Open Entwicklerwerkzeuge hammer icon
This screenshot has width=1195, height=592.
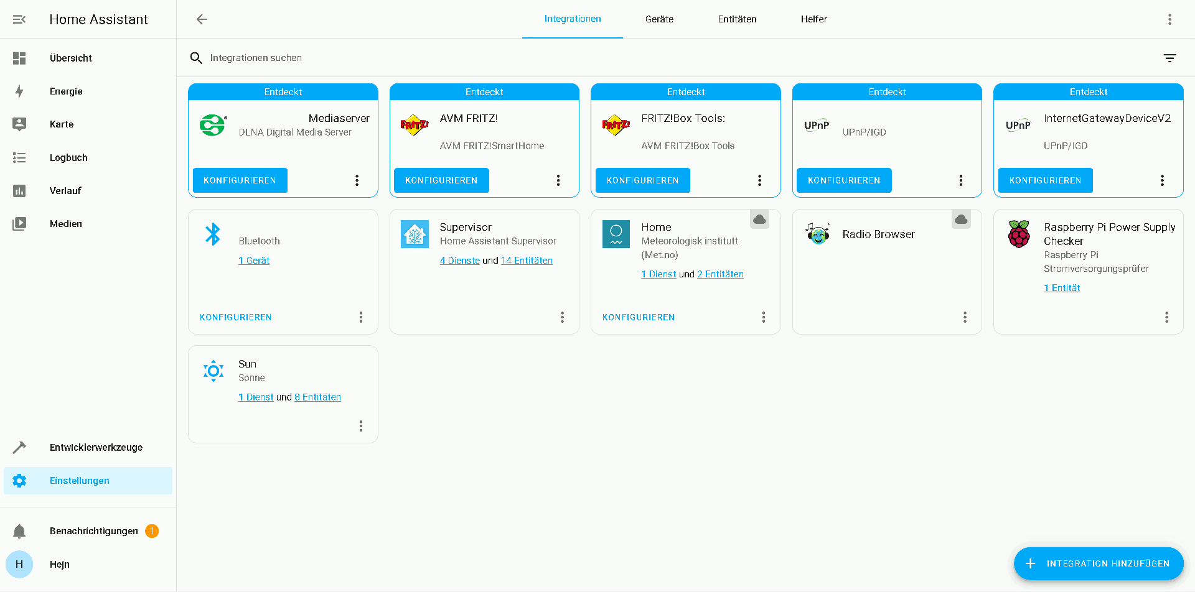[x=19, y=447]
